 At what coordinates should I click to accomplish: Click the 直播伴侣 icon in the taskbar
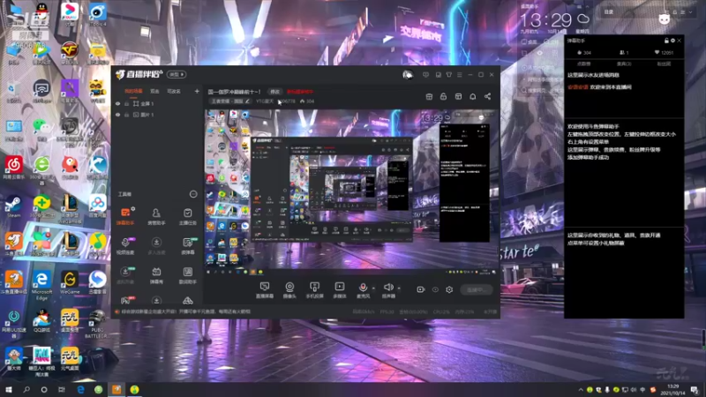116,389
